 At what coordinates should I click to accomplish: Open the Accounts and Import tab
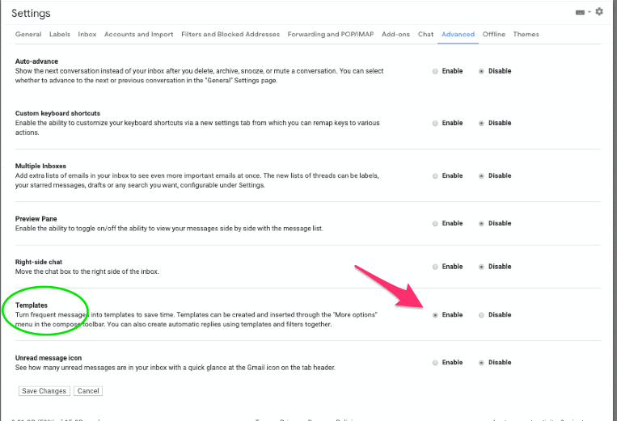tap(138, 34)
